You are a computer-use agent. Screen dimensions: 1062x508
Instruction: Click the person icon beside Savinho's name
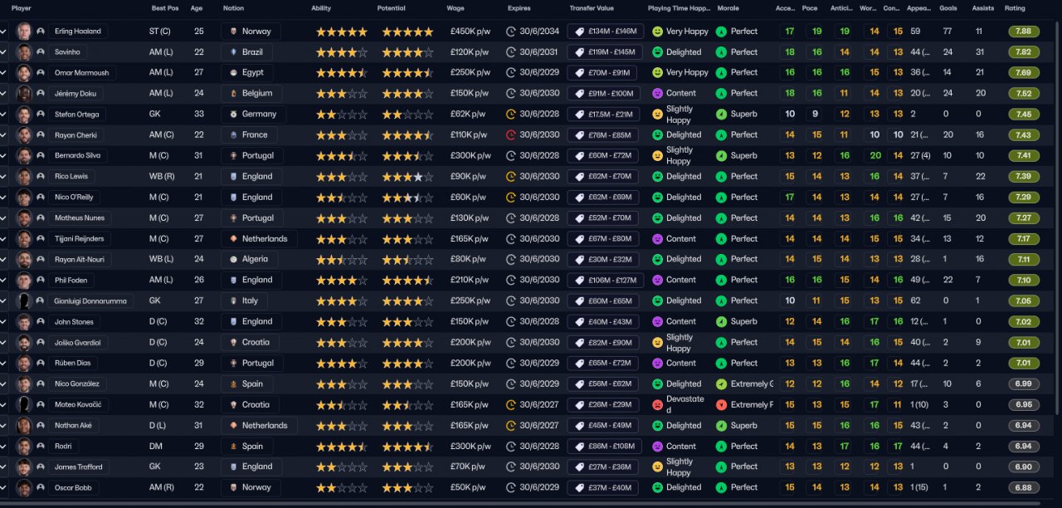click(x=41, y=52)
